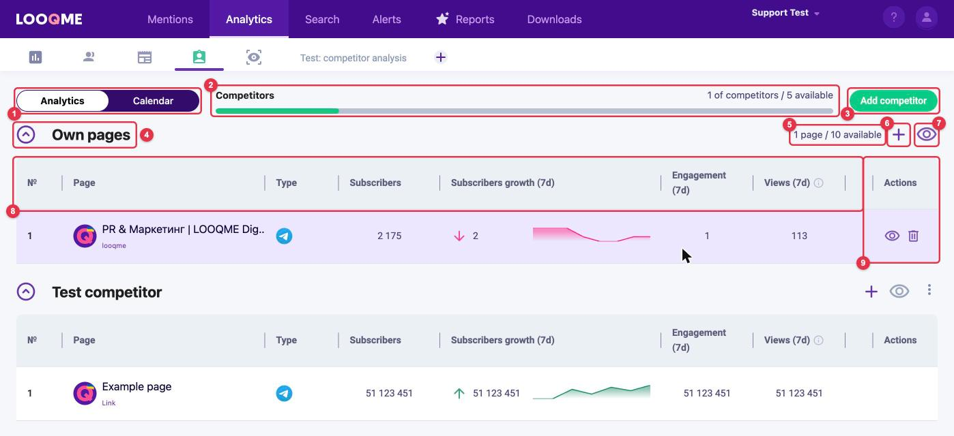This screenshot has height=436, width=954.
Task: Click the Example page avatar
Action: pos(85,393)
